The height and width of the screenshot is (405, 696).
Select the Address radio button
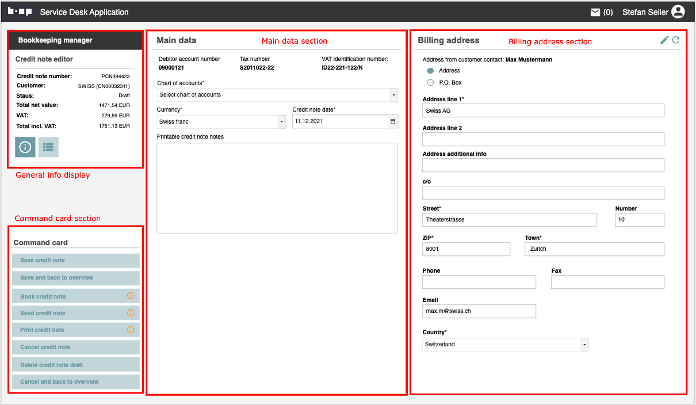430,71
